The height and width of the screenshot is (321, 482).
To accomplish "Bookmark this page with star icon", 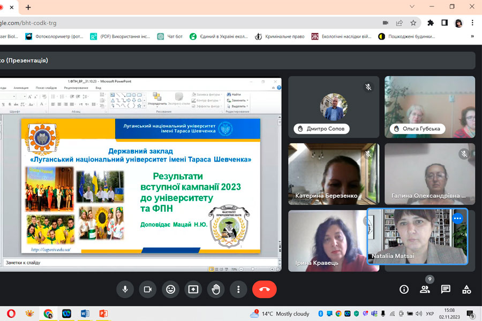I will click(x=413, y=23).
